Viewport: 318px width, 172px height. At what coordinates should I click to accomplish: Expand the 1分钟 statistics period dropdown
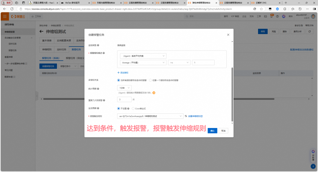click(x=125, y=88)
